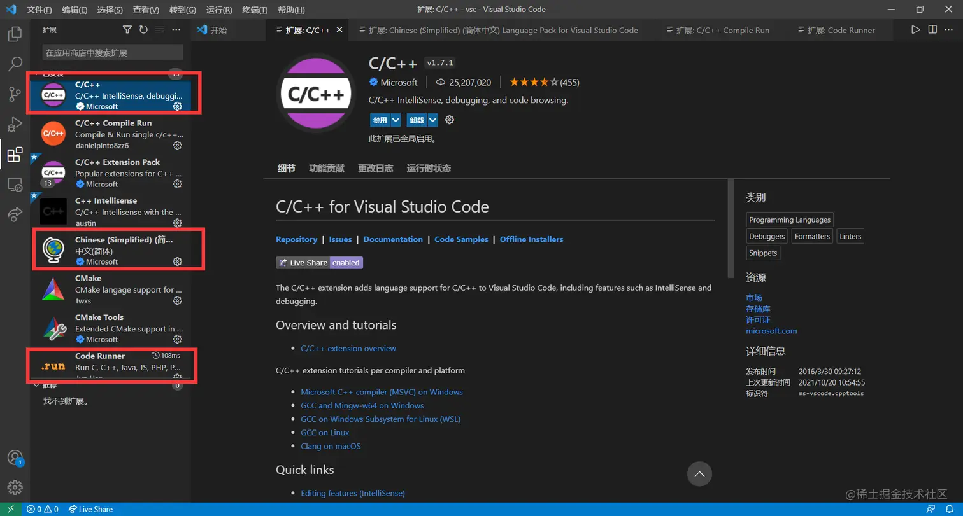
Task: Open the Documentation link
Action: pyautogui.click(x=393, y=239)
